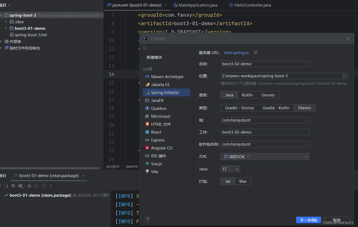Click the 组 field com.fanxy.boot

(265, 120)
